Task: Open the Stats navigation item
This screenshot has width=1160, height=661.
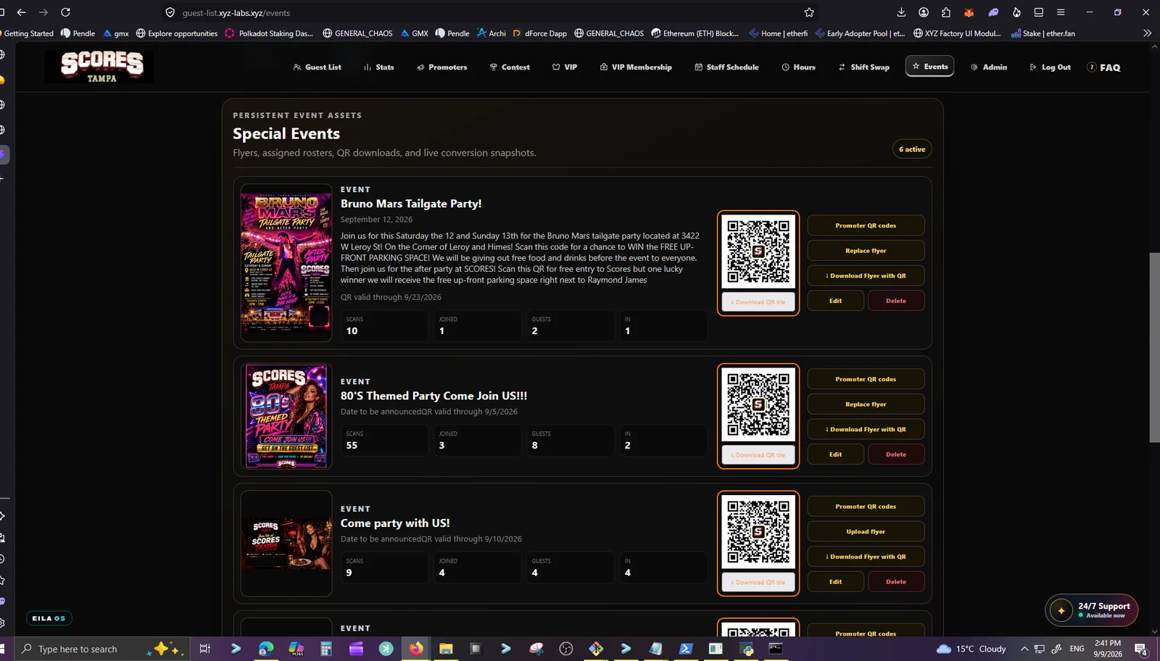Action: pyautogui.click(x=379, y=67)
